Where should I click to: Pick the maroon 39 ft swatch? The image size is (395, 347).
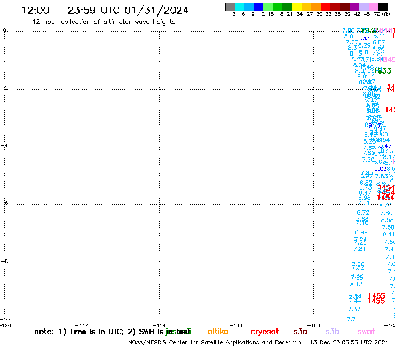click(x=345, y=6)
